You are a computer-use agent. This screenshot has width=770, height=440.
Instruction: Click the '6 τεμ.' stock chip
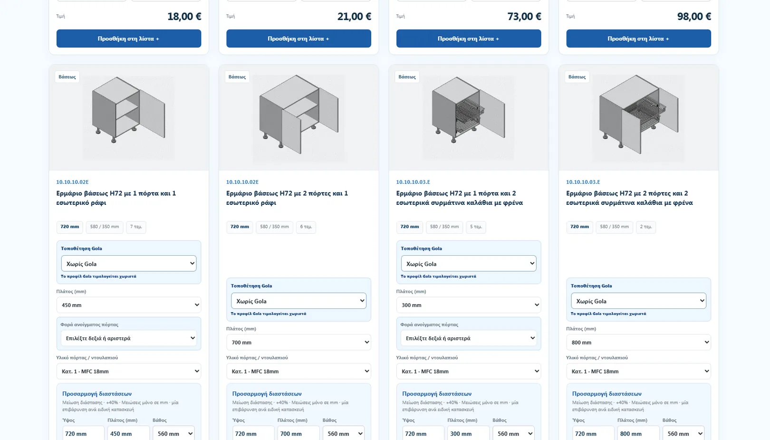click(306, 227)
